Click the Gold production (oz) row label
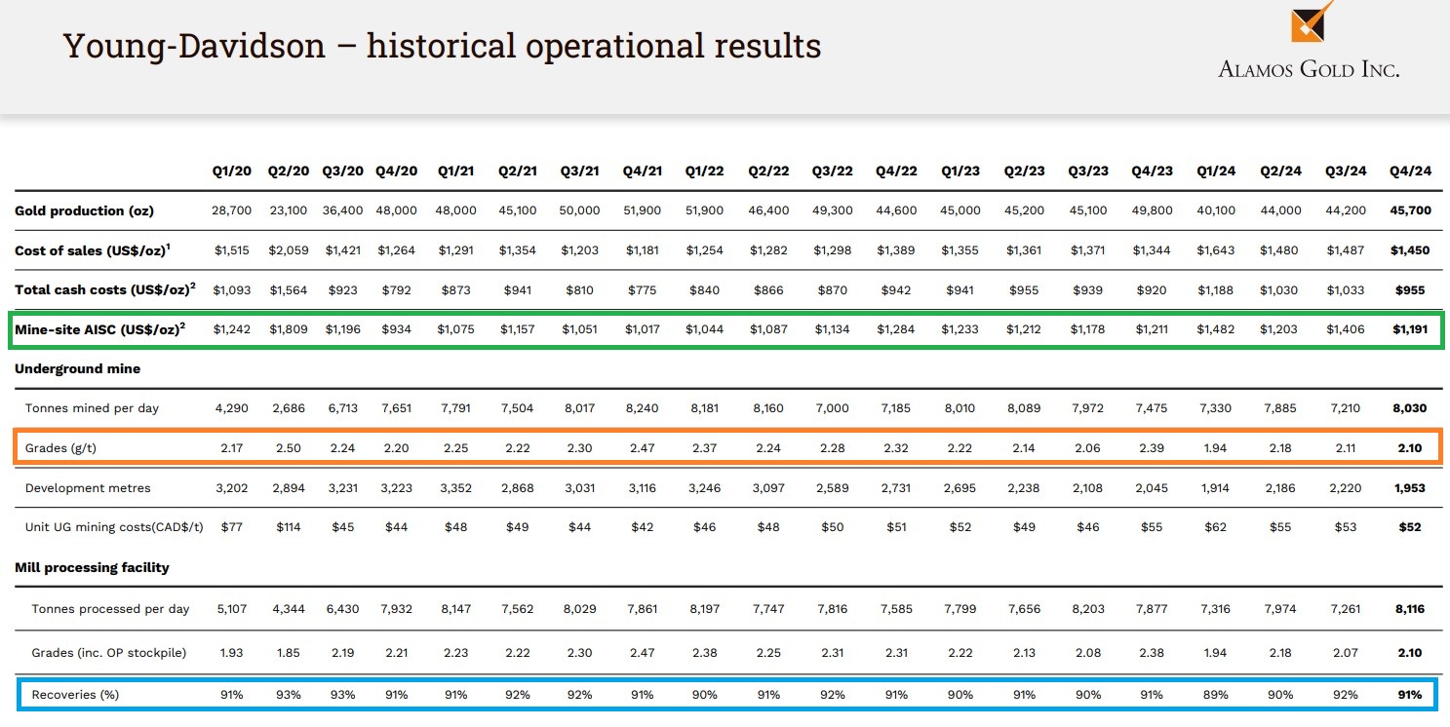The height and width of the screenshot is (727, 1450). tap(84, 210)
